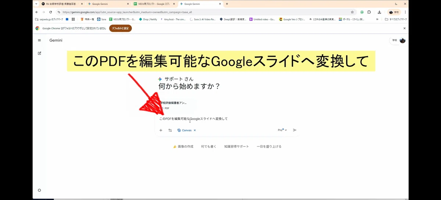This screenshot has height=200, width=441.
Task: Open the Sora bookmark
Action: [101, 19]
